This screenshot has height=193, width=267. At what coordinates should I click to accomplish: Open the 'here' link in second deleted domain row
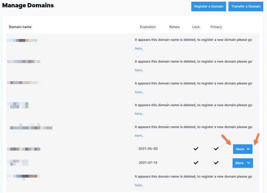pyautogui.click(x=138, y=70)
